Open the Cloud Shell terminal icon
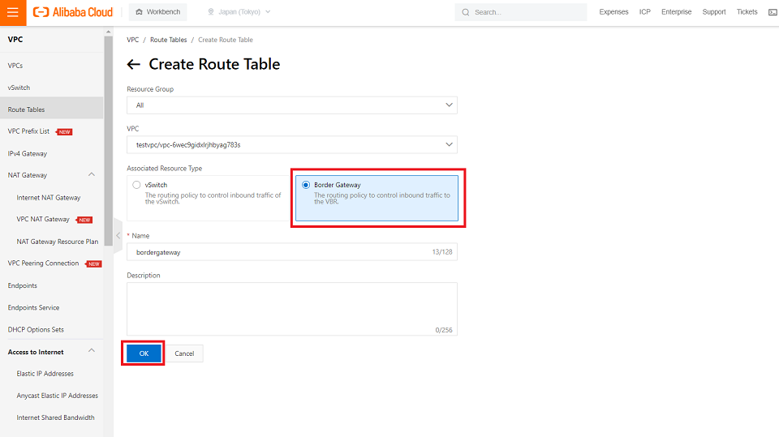 point(773,12)
